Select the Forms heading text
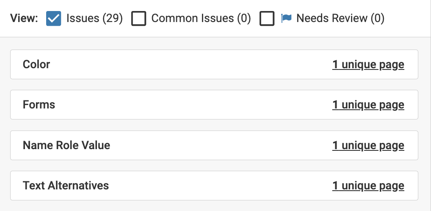431x211 pixels. tap(39, 105)
